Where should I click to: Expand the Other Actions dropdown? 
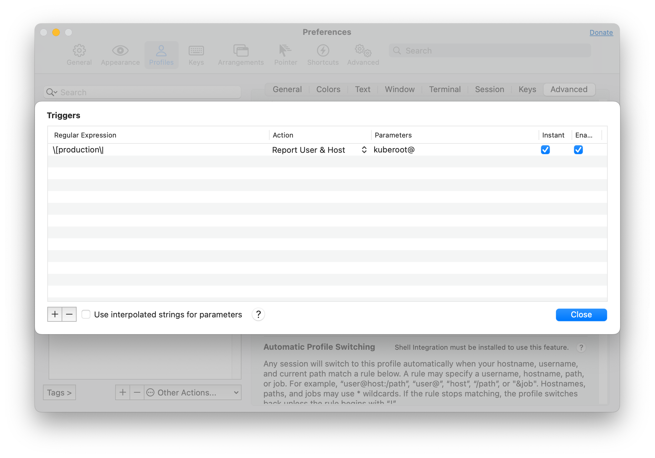click(193, 392)
